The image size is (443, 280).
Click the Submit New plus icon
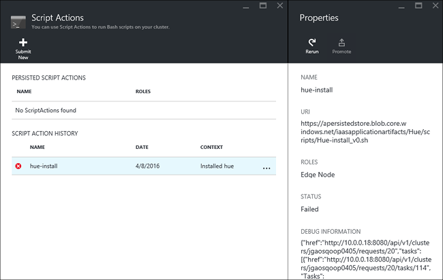click(23, 42)
